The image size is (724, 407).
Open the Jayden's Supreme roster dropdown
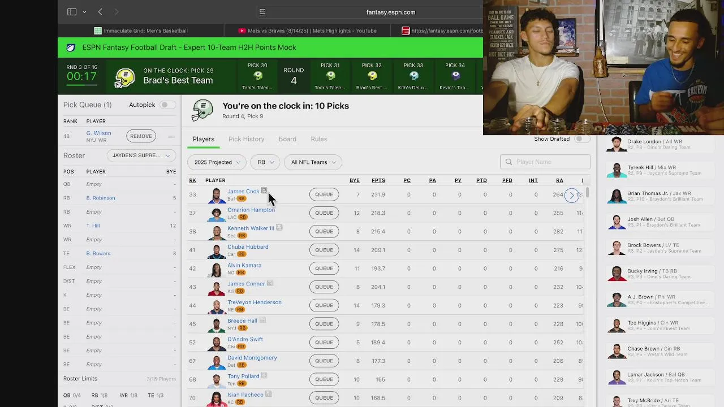coord(141,155)
